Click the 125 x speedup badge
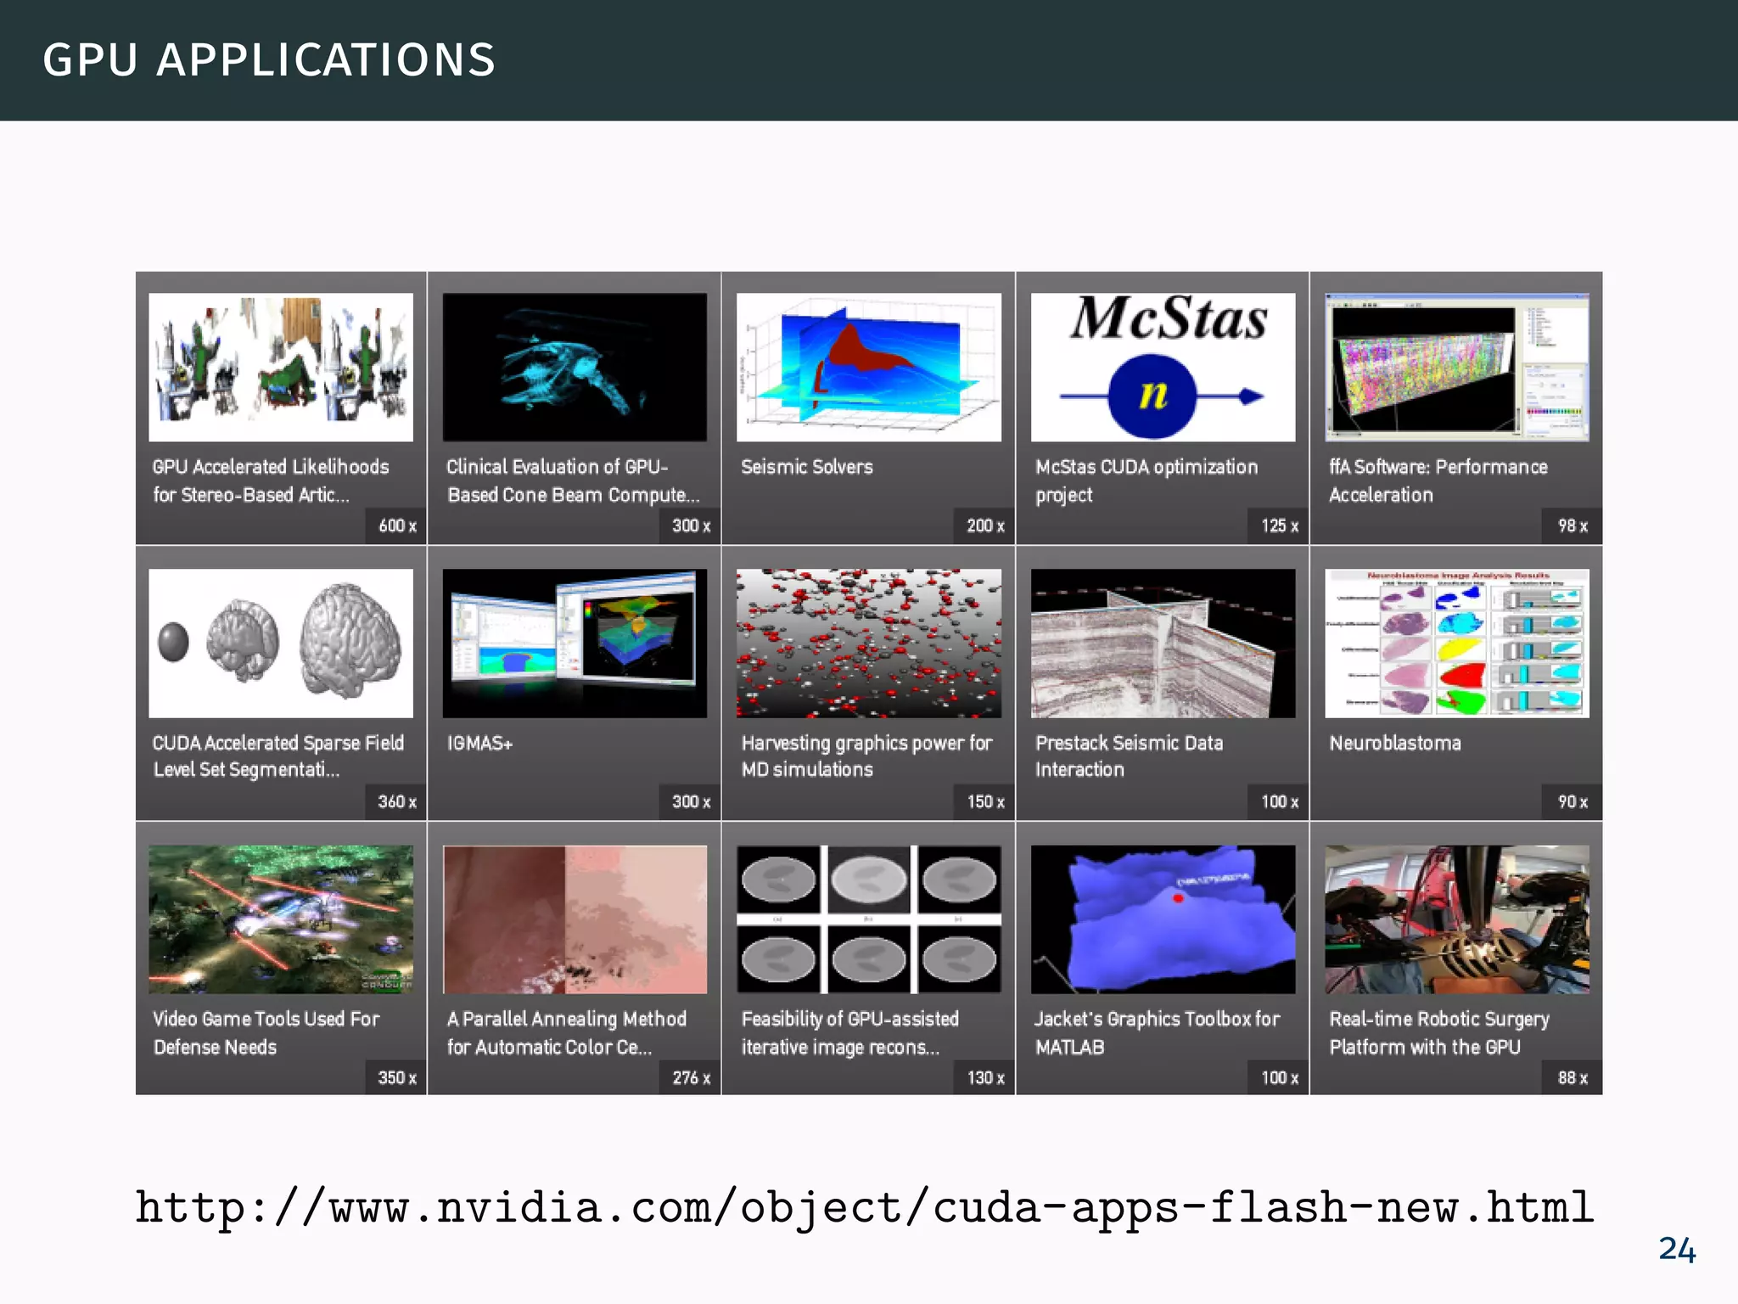Image resolution: width=1738 pixels, height=1304 pixels. point(1279,526)
